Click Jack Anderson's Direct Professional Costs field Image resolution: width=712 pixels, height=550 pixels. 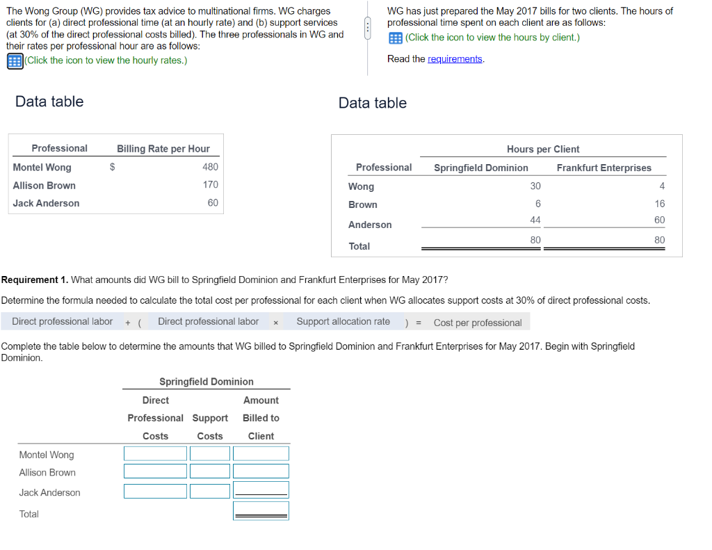point(155,491)
